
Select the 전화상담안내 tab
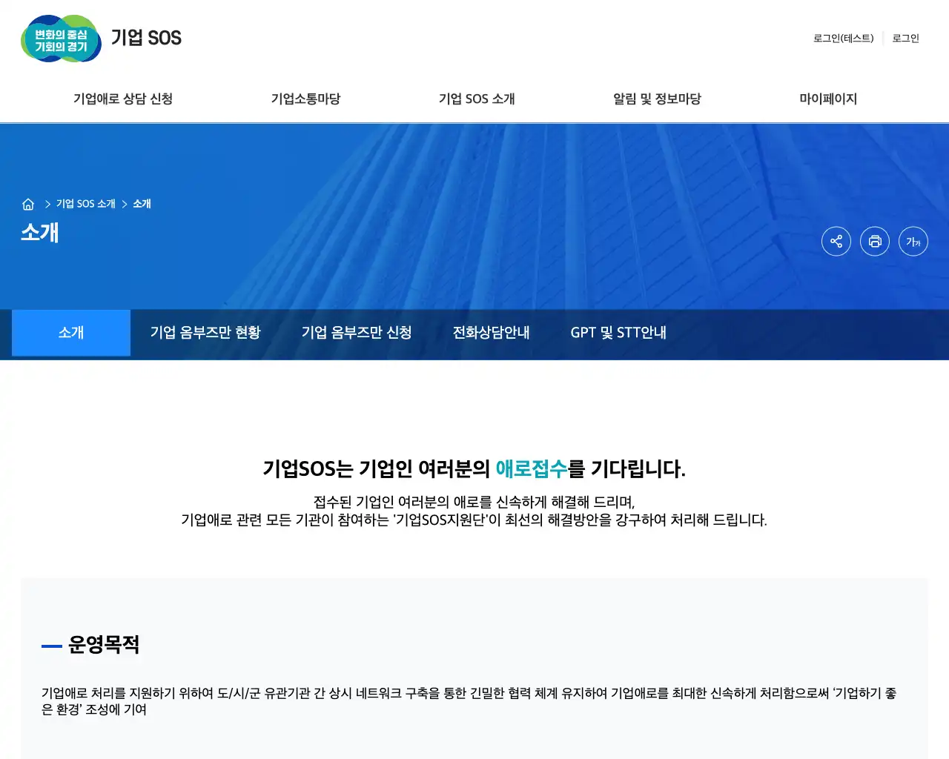point(492,333)
